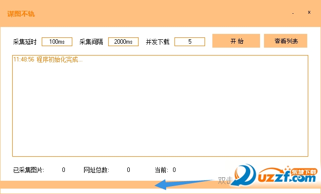Click the 并发下载 label
The height and width of the screenshot is (194, 321).
158,42
